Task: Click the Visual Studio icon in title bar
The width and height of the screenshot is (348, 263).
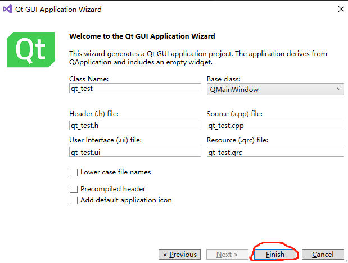Action: tap(8, 10)
